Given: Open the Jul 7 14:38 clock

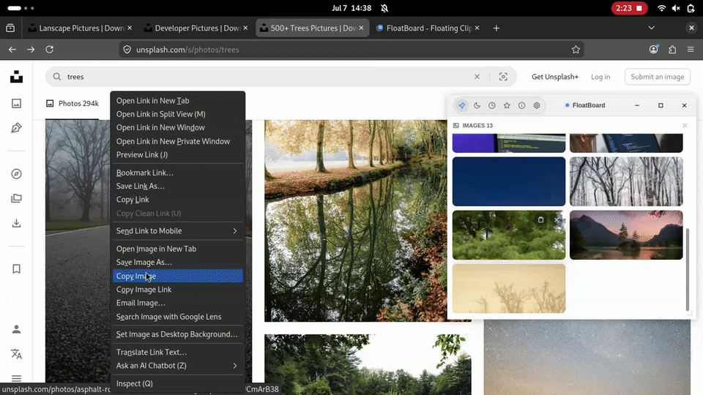Looking at the screenshot, I should tap(351, 8).
